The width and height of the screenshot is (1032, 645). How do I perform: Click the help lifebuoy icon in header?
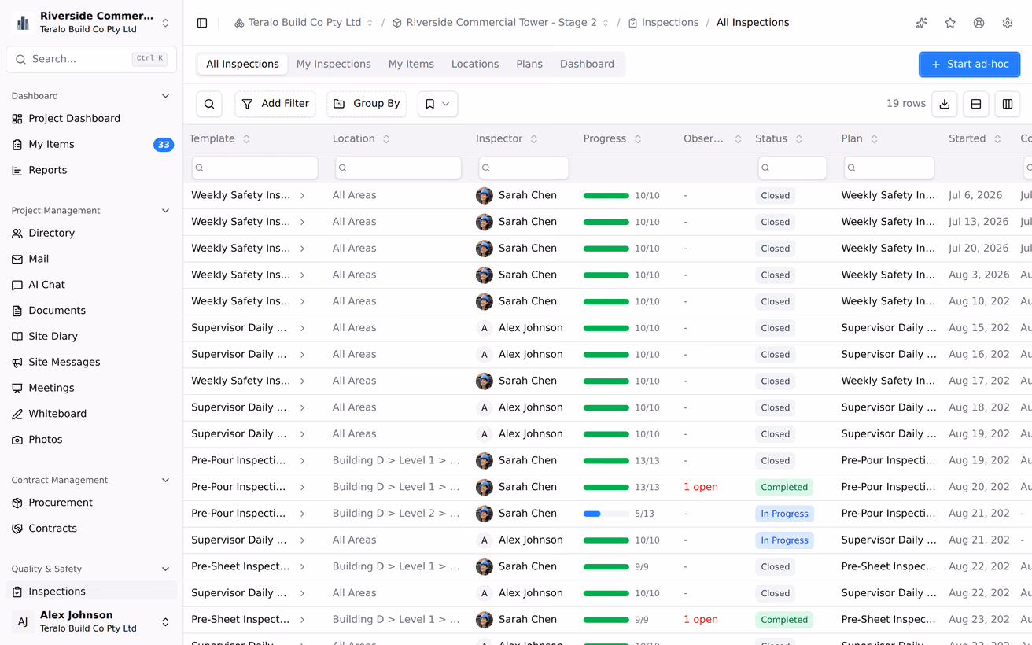click(x=979, y=23)
